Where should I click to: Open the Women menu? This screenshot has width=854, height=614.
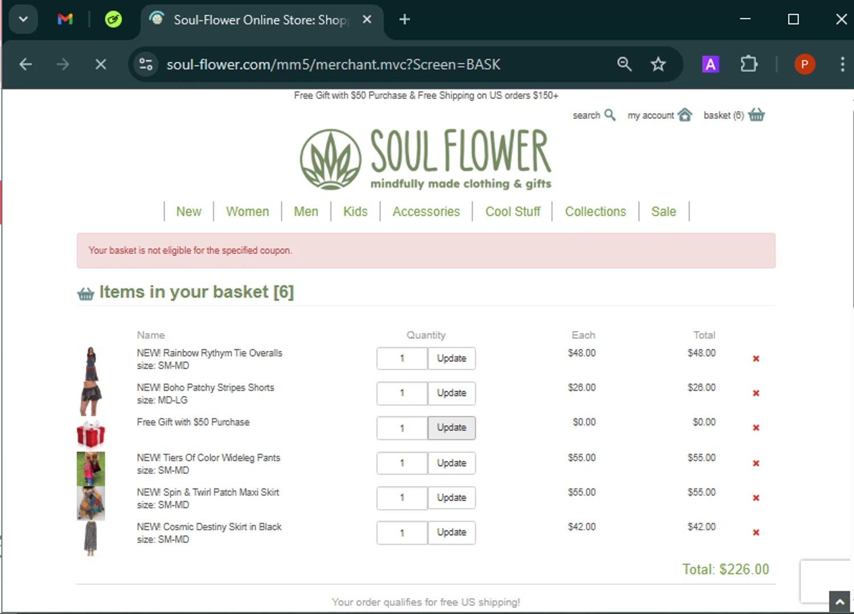tap(247, 212)
